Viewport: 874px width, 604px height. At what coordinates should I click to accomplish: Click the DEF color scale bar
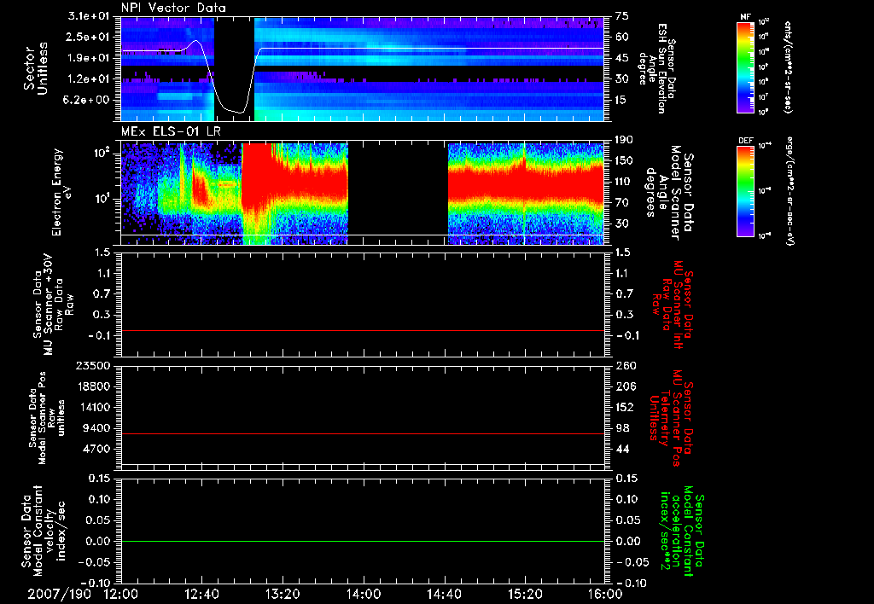745,192
